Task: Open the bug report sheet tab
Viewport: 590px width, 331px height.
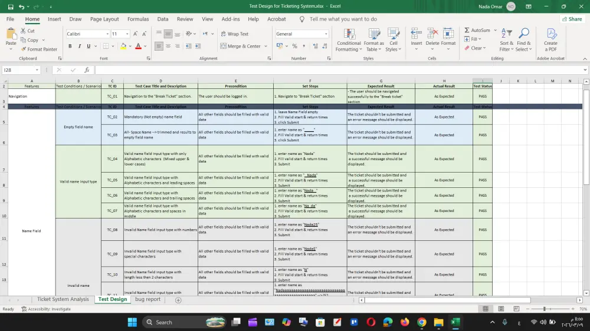Action: [147, 299]
